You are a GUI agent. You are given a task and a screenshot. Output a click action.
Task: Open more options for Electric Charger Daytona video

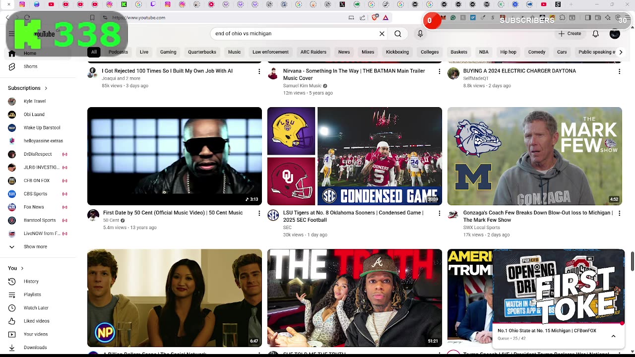point(619,72)
